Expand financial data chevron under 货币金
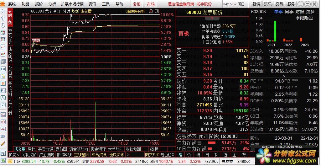The image size is (321, 166). (284, 76)
